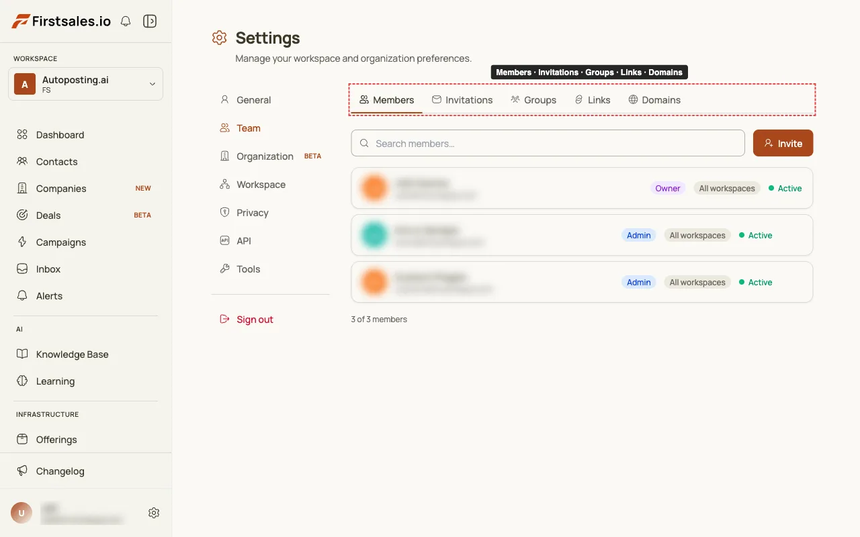This screenshot has height=537, width=860.
Task: Click the Settings heading gear icon
Action: pos(219,38)
